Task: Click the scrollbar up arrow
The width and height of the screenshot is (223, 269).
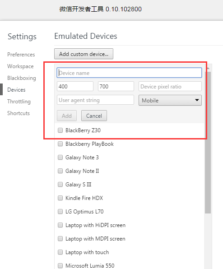Action: click(208, 68)
